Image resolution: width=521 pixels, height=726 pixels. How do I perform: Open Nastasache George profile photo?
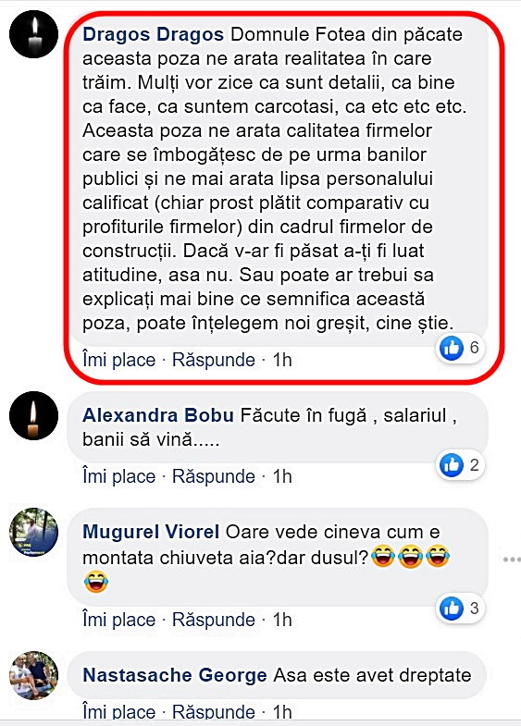click(33, 675)
